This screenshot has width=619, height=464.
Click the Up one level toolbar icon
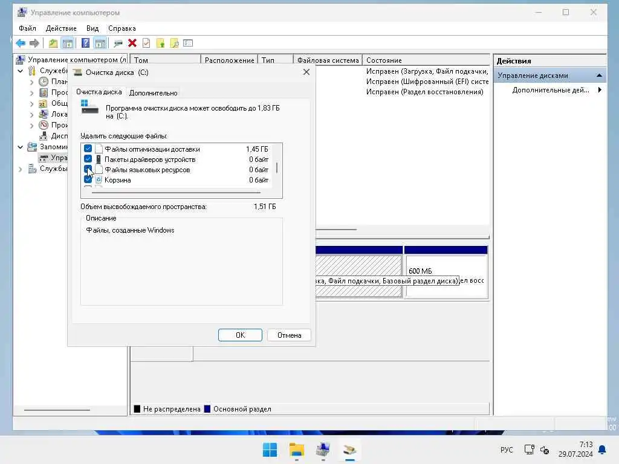(x=53, y=43)
